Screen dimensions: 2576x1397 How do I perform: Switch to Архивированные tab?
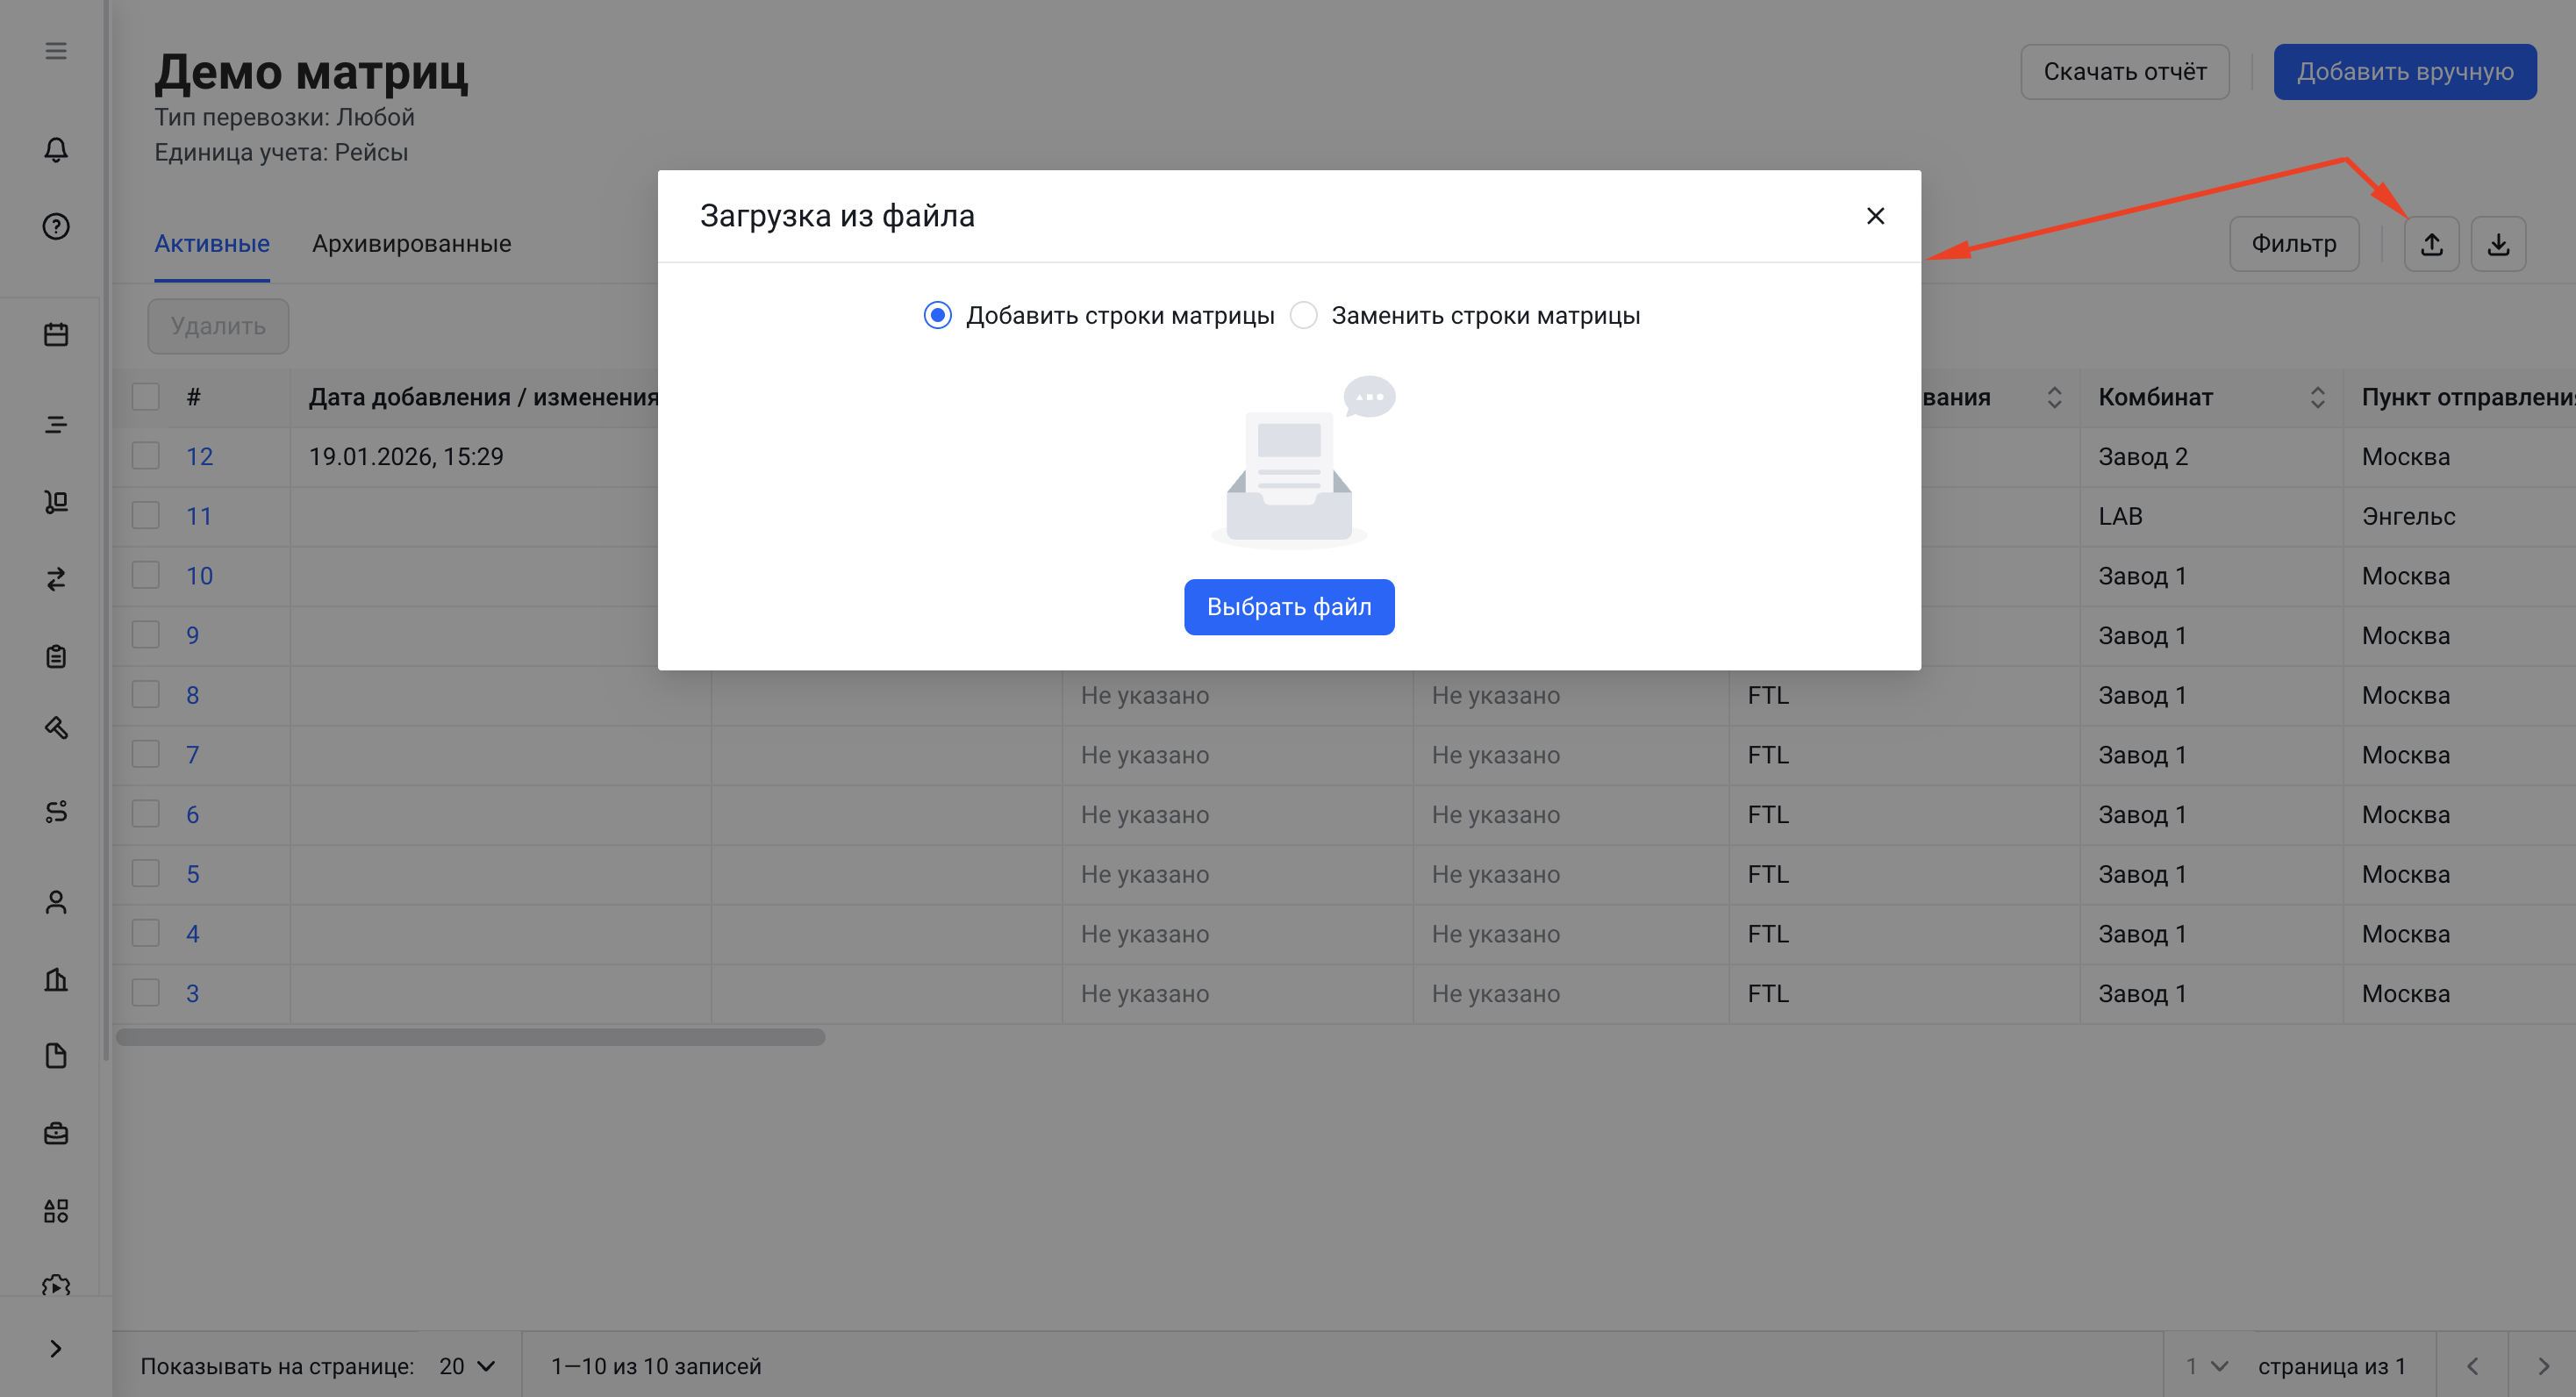[411, 244]
